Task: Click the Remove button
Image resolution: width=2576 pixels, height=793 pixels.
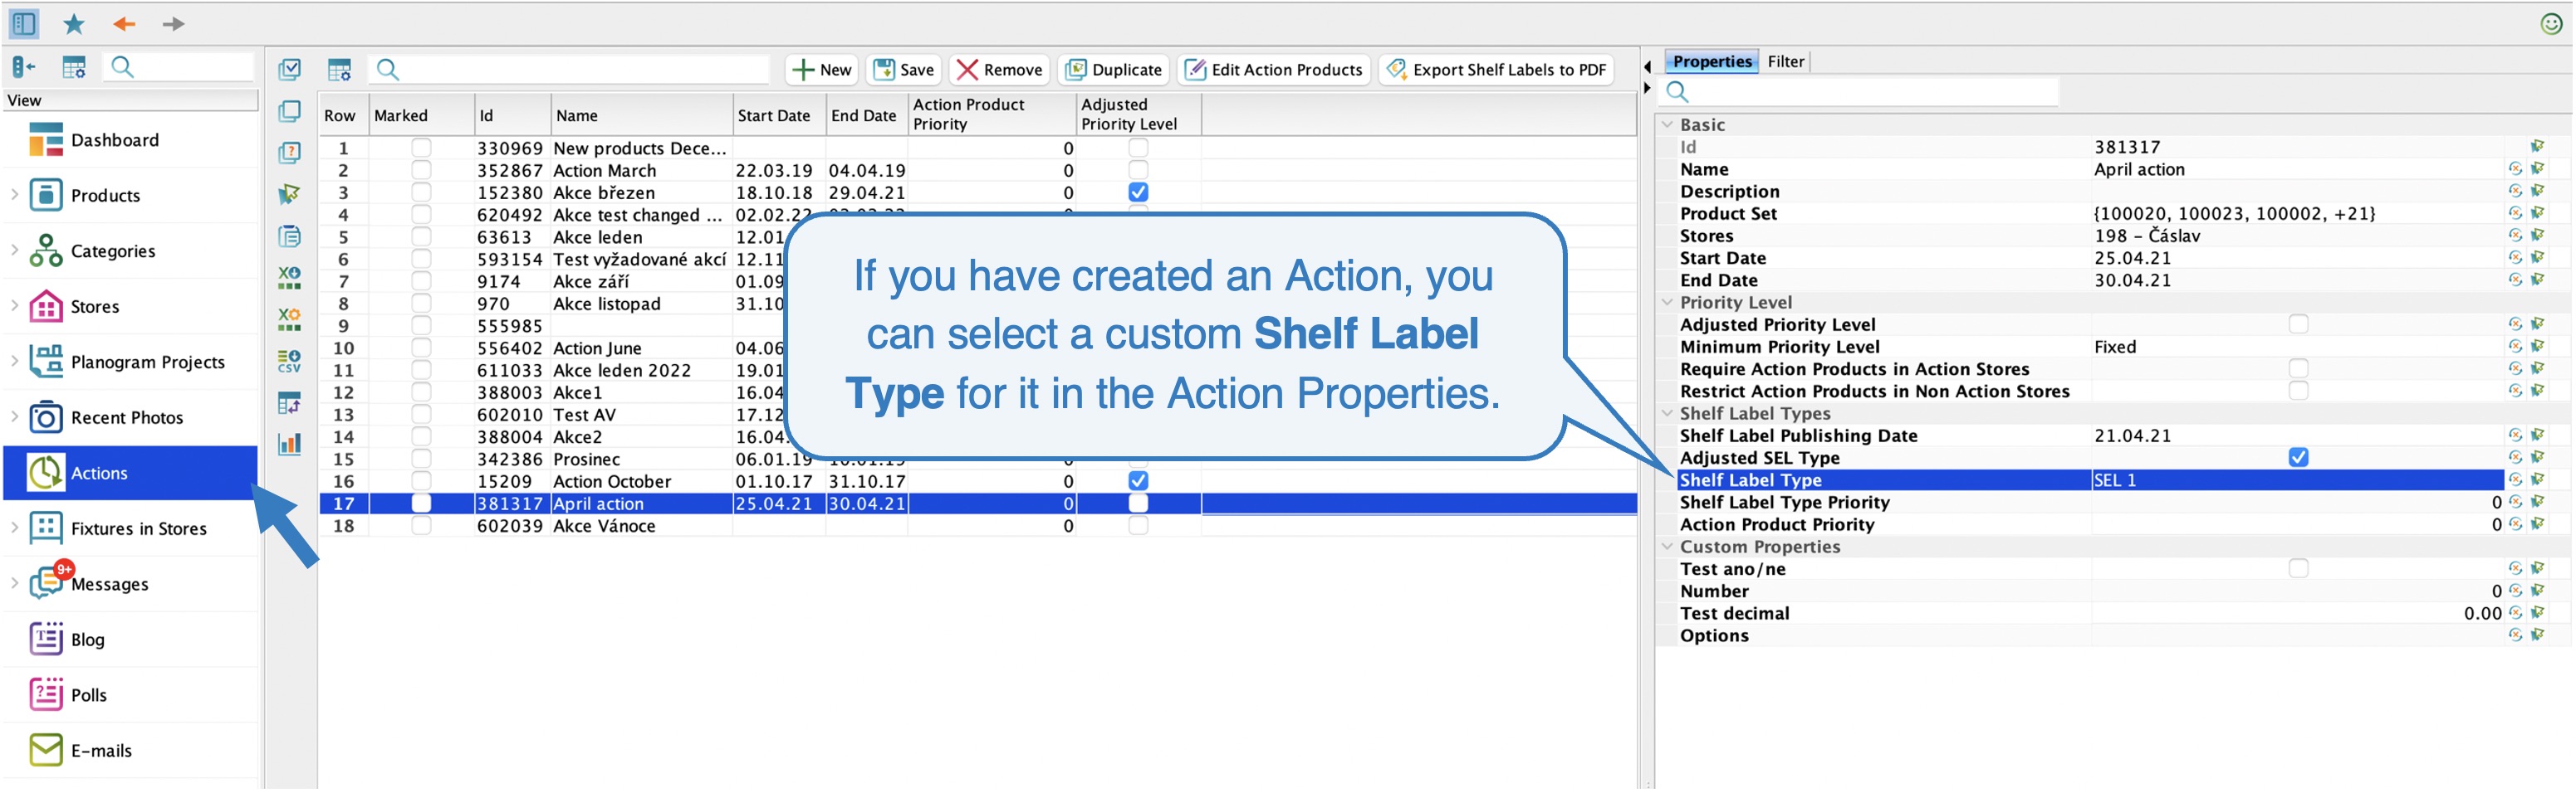Action: click(999, 70)
